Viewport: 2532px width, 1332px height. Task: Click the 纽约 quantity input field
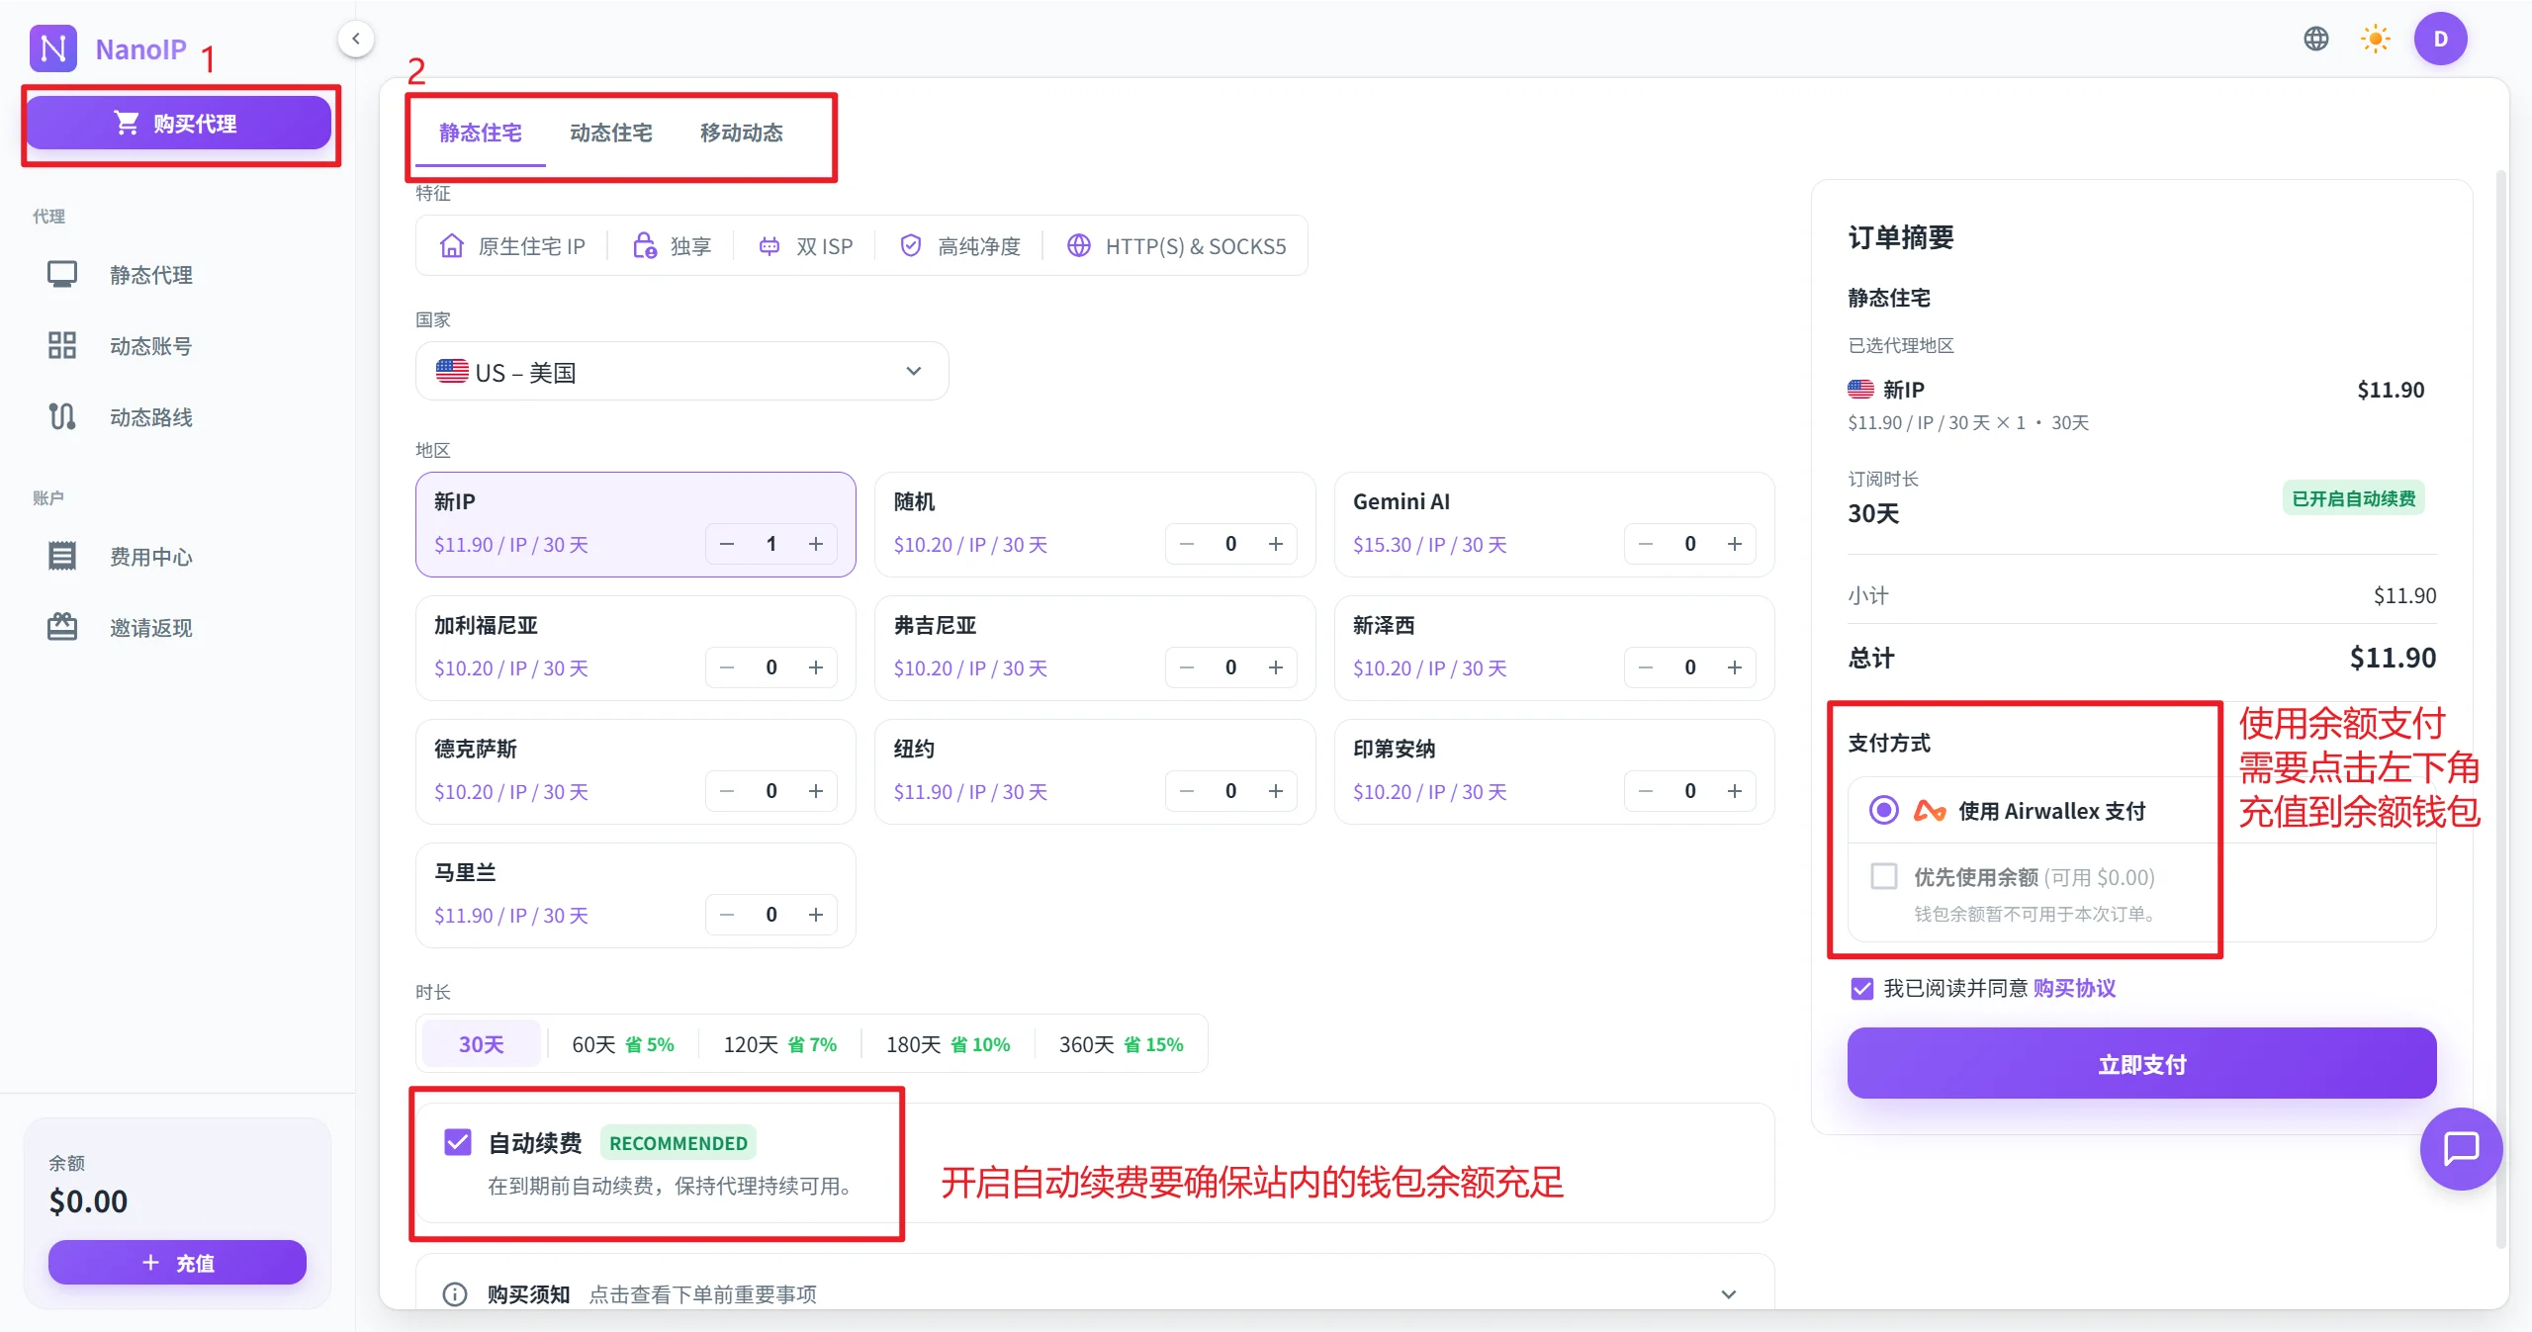click(x=1231, y=791)
